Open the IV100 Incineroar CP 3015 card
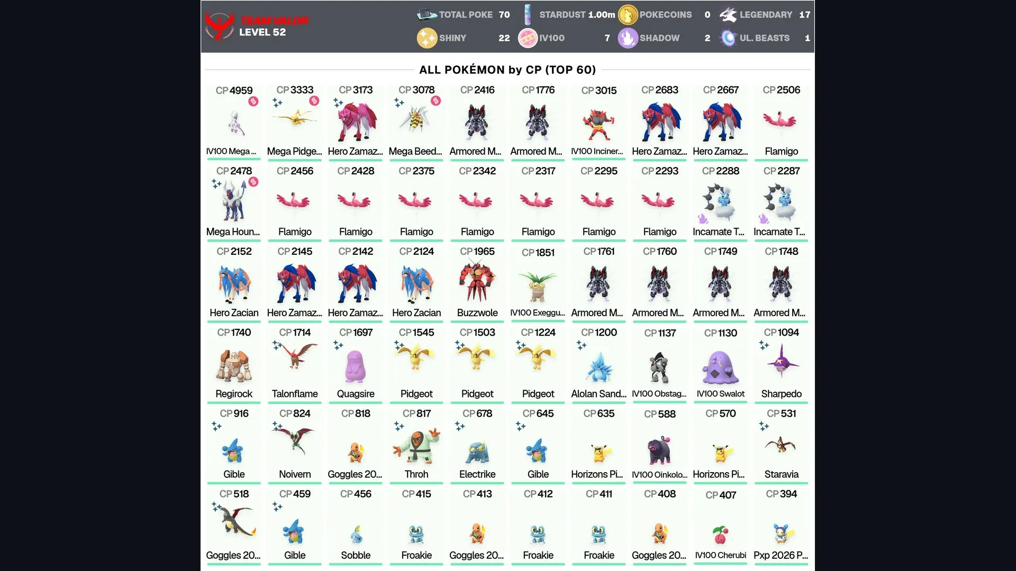 (599, 122)
